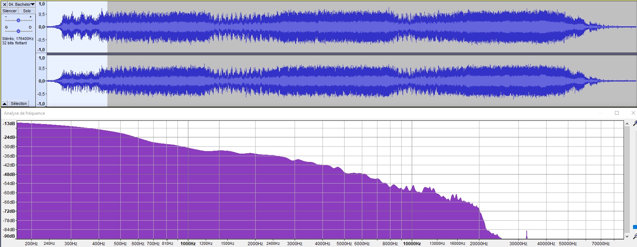Click the 32 bits flottant format text
The height and width of the screenshot is (247, 637).
(x=14, y=43)
